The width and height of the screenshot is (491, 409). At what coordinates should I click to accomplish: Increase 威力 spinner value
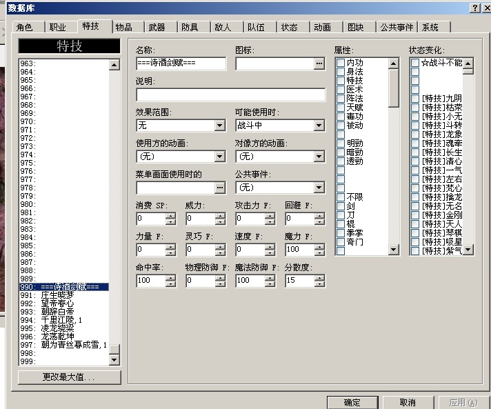[x=220, y=216]
